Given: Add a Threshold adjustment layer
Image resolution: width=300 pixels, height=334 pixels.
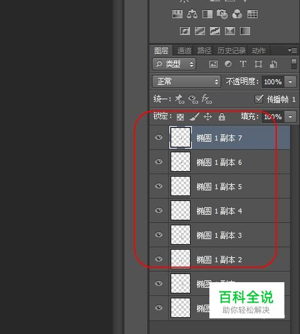Looking at the screenshot, I should [x=215, y=31].
